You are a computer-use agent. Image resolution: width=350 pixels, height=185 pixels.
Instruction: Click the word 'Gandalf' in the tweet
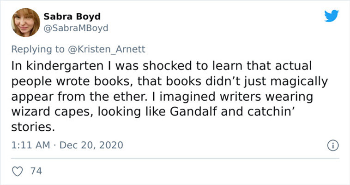click(x=193, y=112)
